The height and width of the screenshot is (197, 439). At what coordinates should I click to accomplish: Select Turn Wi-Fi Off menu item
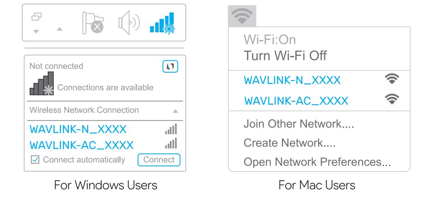pos(285,55)
